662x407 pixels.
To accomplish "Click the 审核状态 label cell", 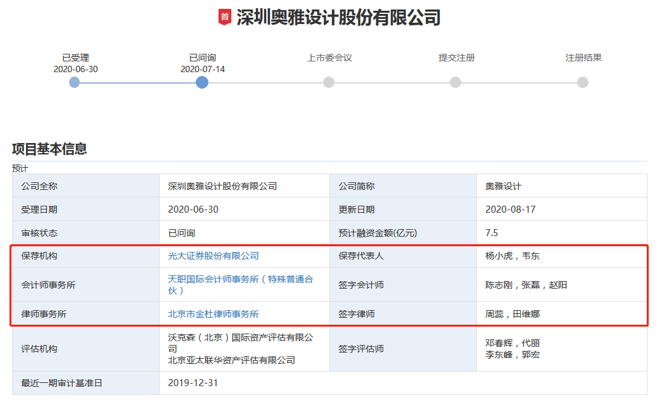I will tap(86, 233).
